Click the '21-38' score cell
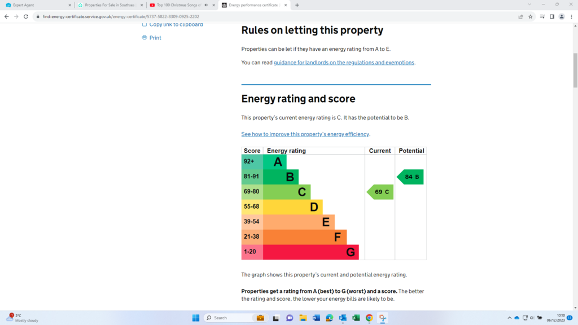578x325 pixels. point(252,237)
